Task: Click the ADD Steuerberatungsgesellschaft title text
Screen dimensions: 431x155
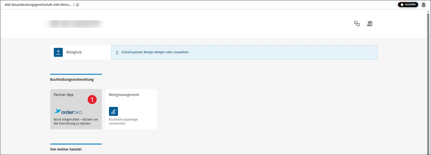Action: click(x=38, y=5)
